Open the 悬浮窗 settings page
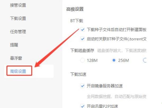Image resolution: width=162 pixels, height=108 pixels. click(x=16, y=58)
